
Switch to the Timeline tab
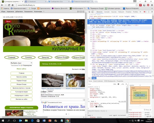(129, 12)
